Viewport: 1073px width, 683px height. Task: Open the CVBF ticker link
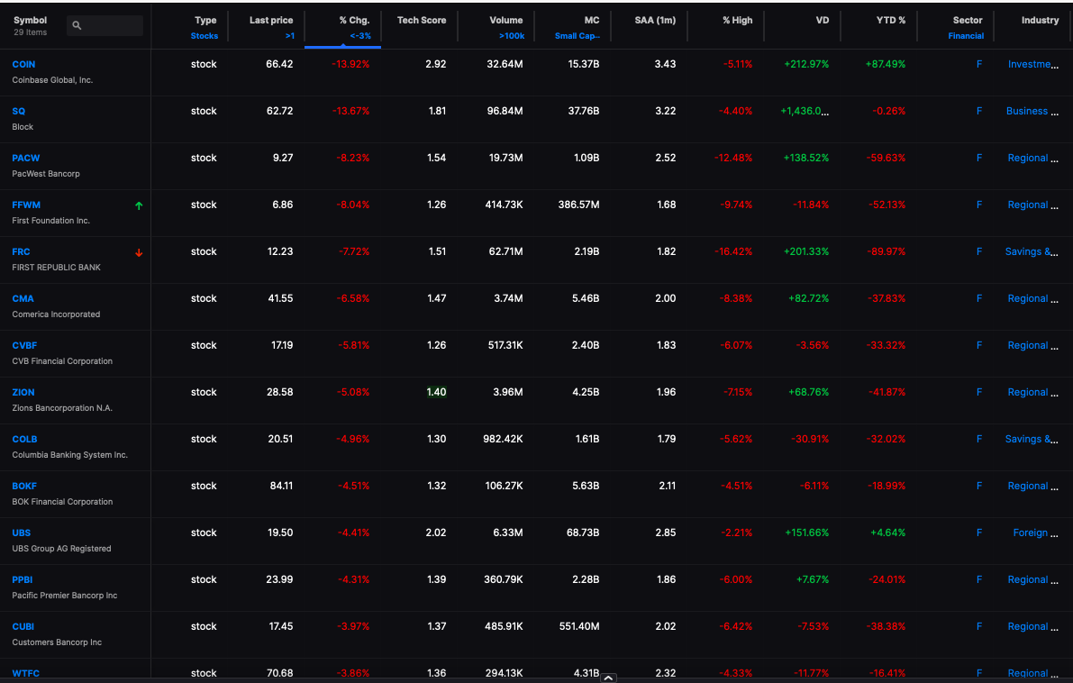(24, 346)
